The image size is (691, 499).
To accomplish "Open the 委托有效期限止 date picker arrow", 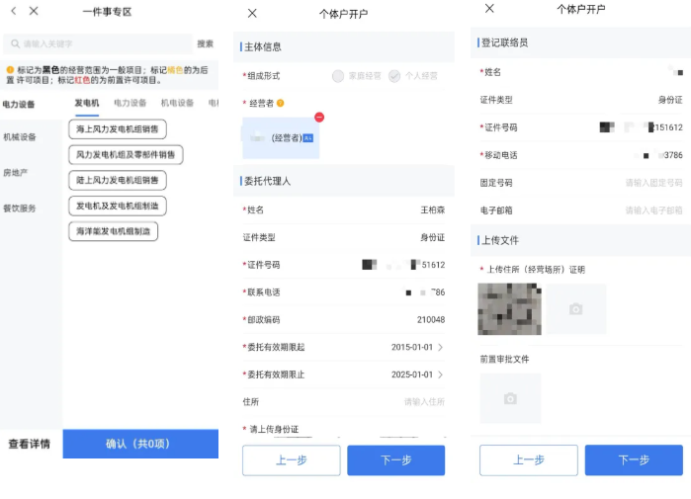I will [440, 375].
